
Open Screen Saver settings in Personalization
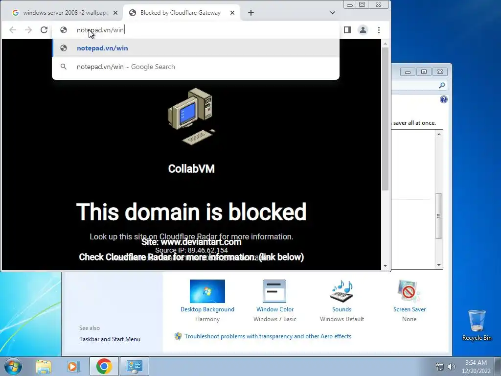click(x=410, y=301)
